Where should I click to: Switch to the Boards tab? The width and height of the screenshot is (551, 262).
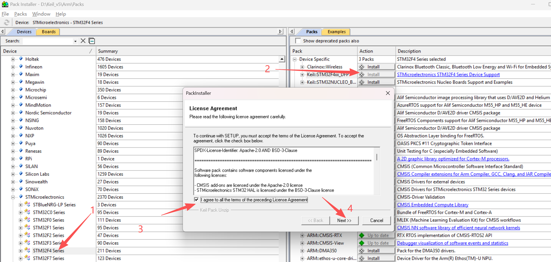pyautogui.click(x=49, y=32)
